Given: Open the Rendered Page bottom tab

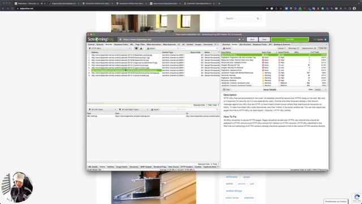Looking at the screenshot, I should coord(160,167).
